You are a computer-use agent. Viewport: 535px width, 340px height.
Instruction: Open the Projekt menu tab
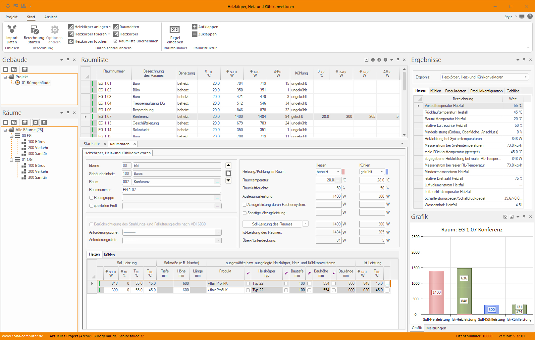click(12, 17)
